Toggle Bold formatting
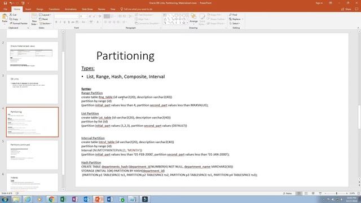This screenshot has width=361, height=203. 56,22
